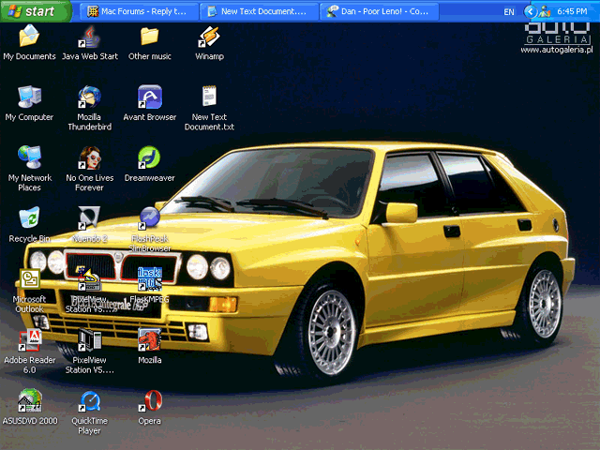The width and height of the screenshot is (600, 450).
Task: Launch the Nuendo 2 shortcut
Action: 89,217
